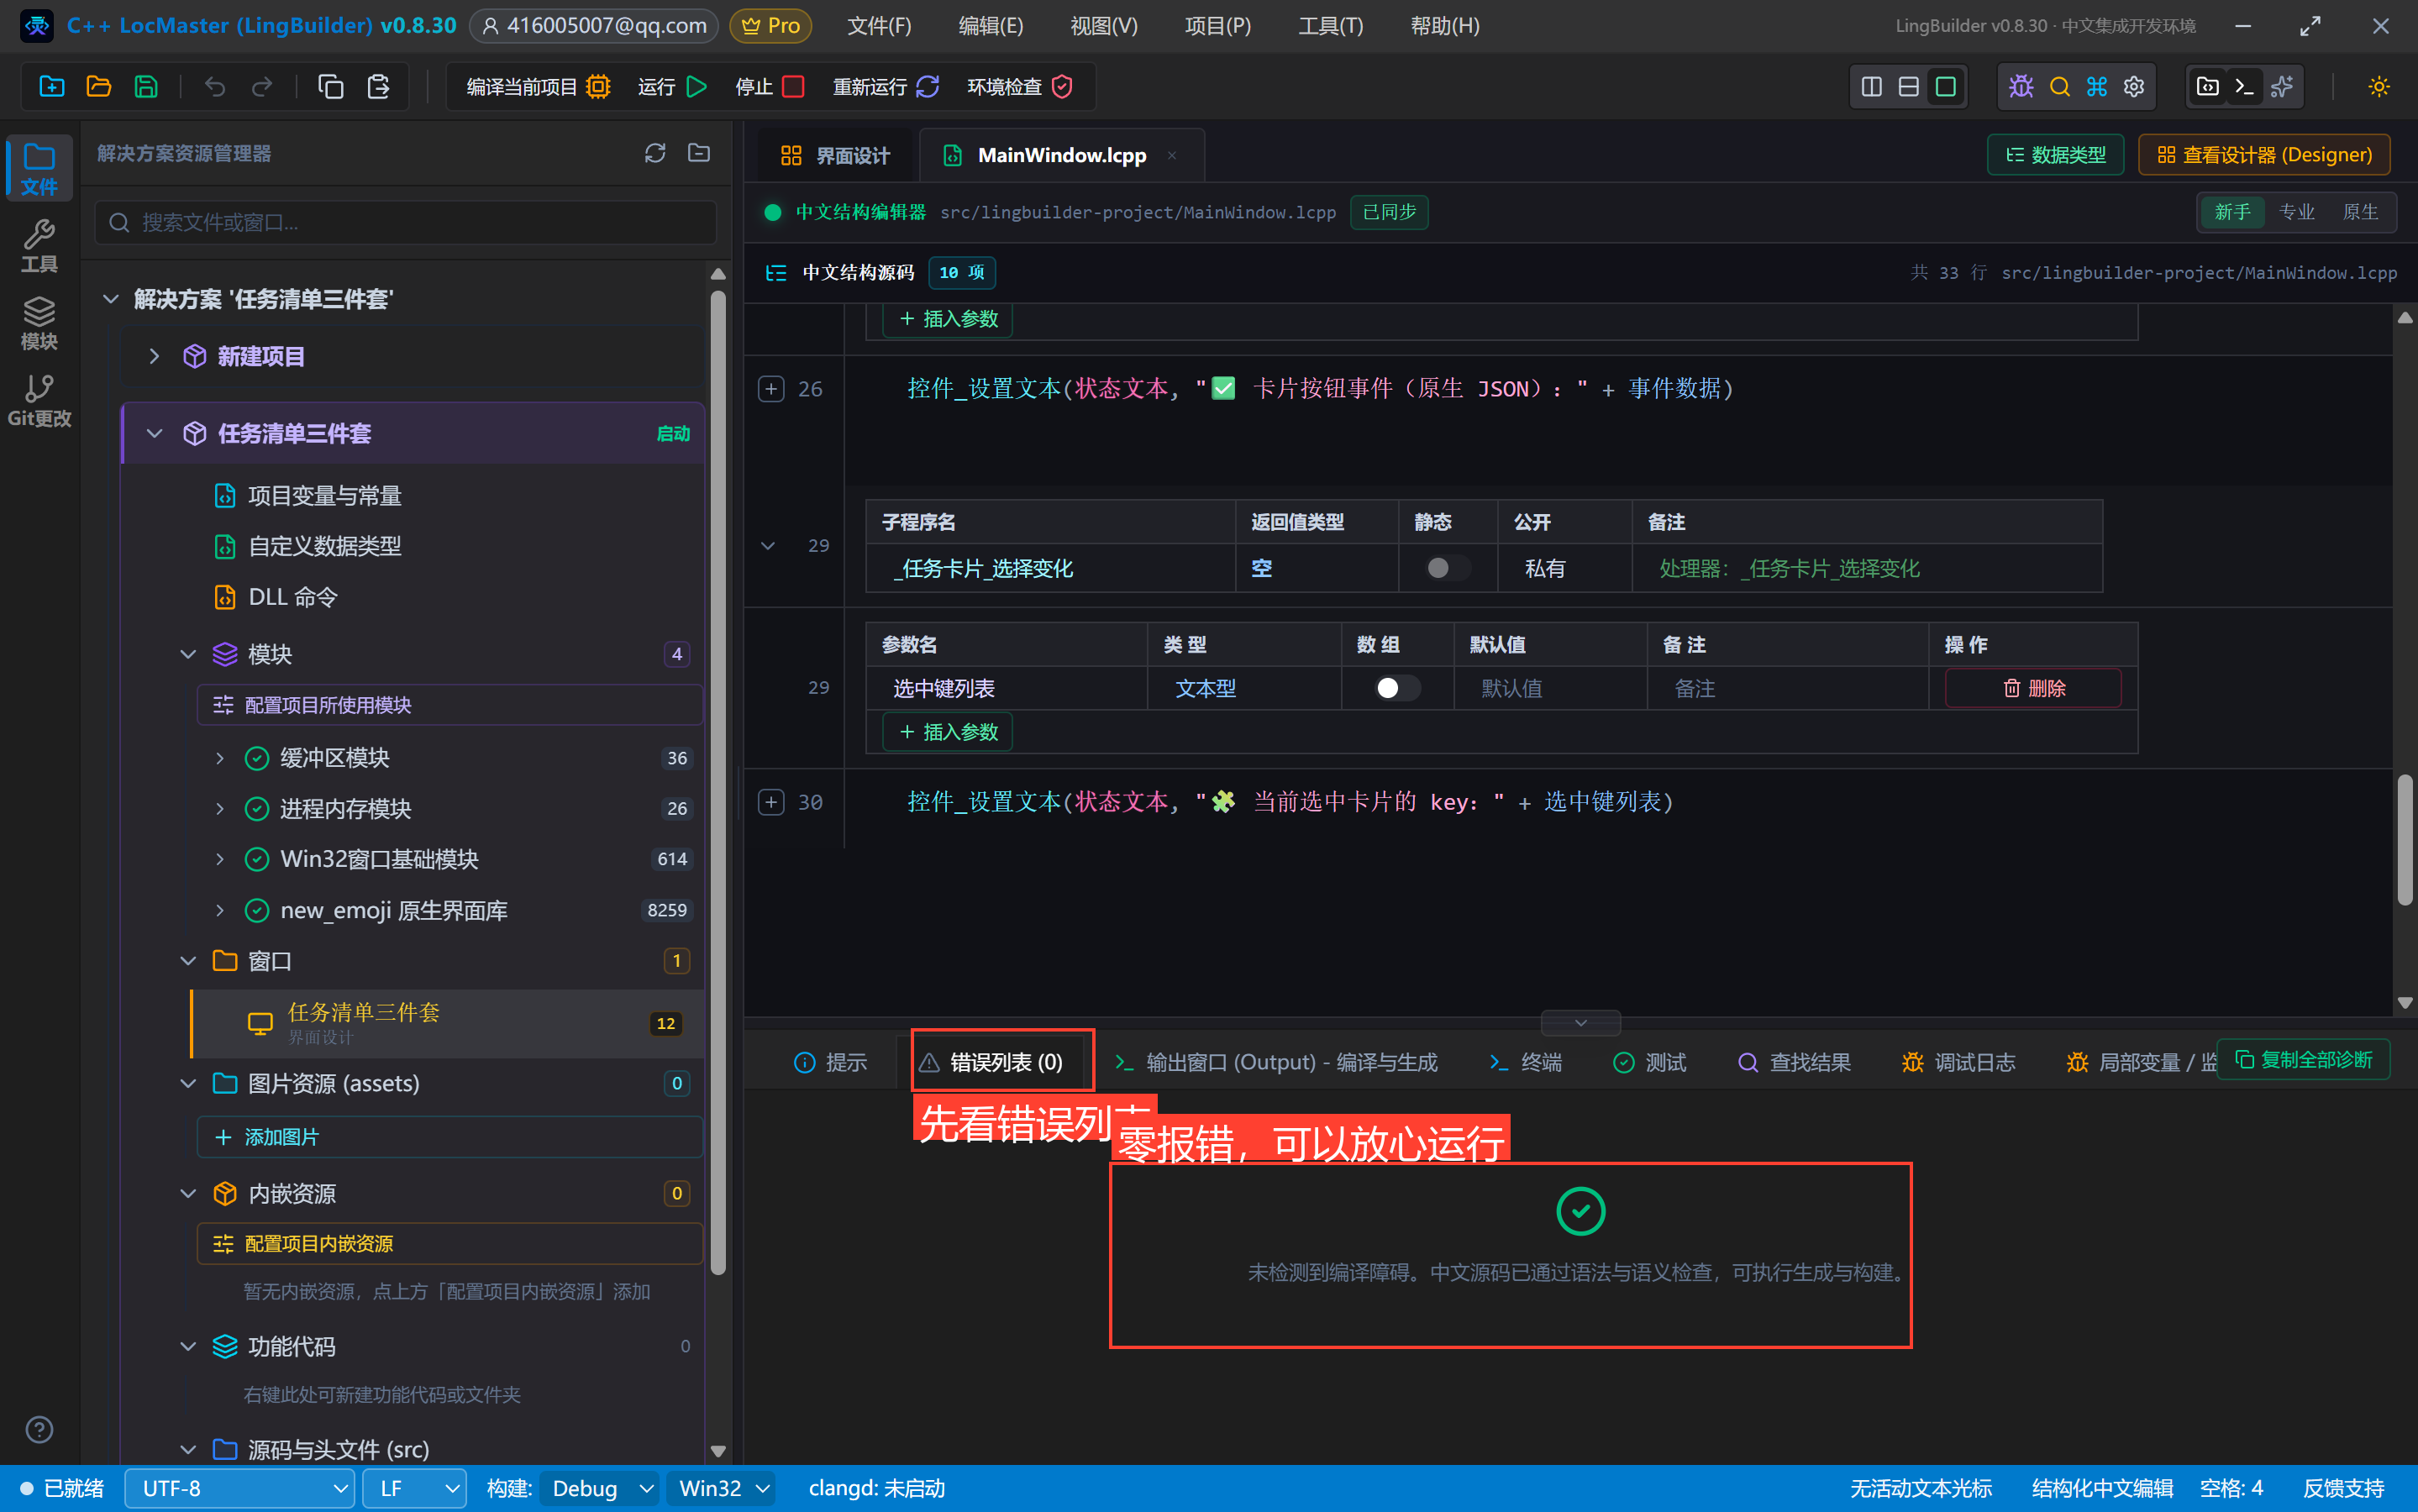The image size is (2418, 1512).
Task: Click the open folder toolbar icon
Action: click(x=99, y=87)
